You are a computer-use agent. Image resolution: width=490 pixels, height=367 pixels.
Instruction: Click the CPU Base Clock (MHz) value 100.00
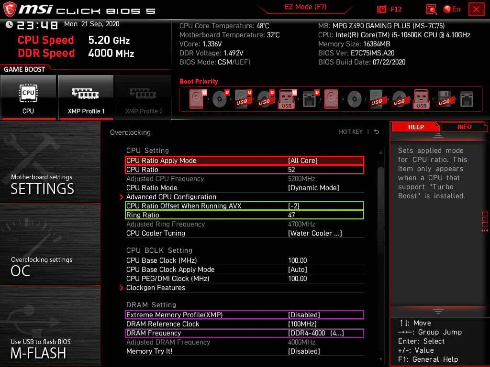298,260
